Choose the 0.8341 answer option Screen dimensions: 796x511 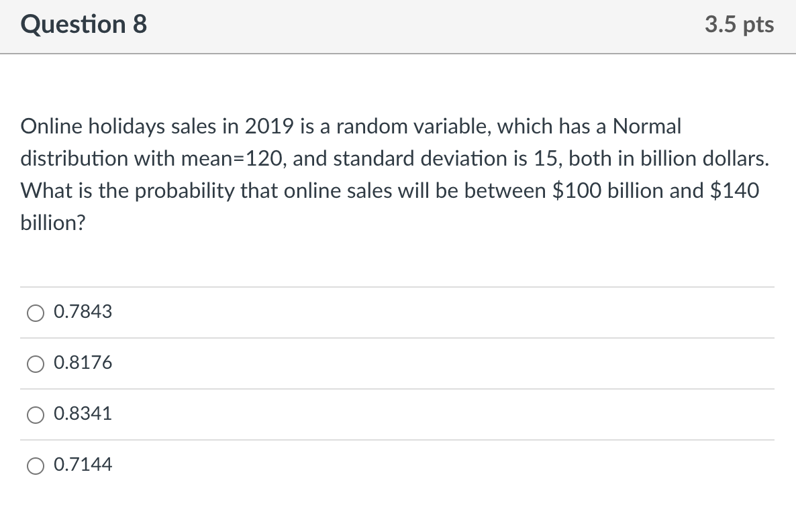coord(36,414)
